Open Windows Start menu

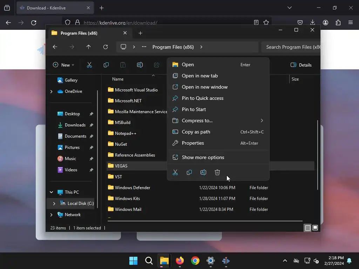[x=133, y=261]
